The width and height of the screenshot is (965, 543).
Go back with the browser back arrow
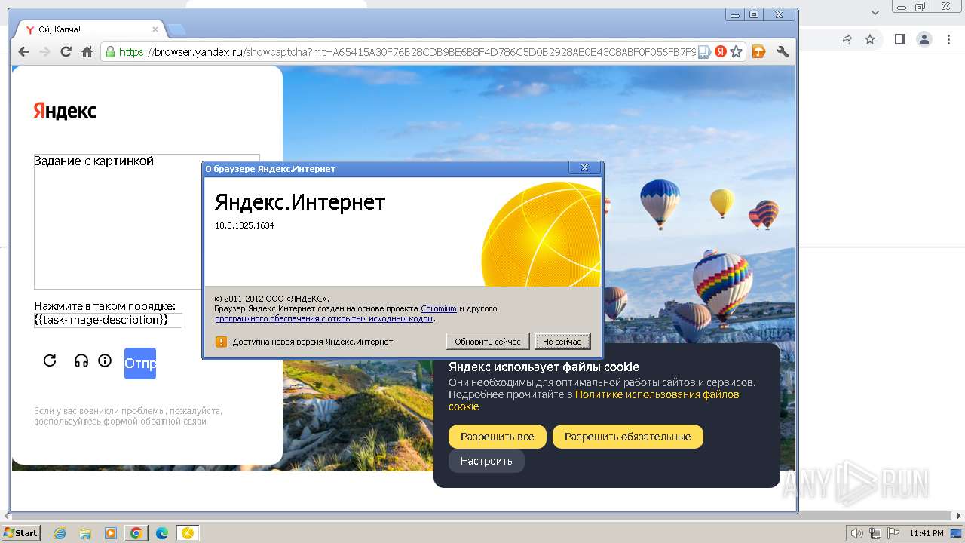[x=23, y=51]
